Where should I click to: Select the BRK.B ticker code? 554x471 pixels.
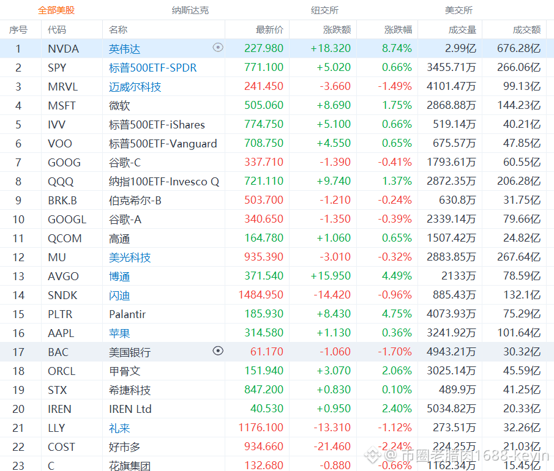62,201
